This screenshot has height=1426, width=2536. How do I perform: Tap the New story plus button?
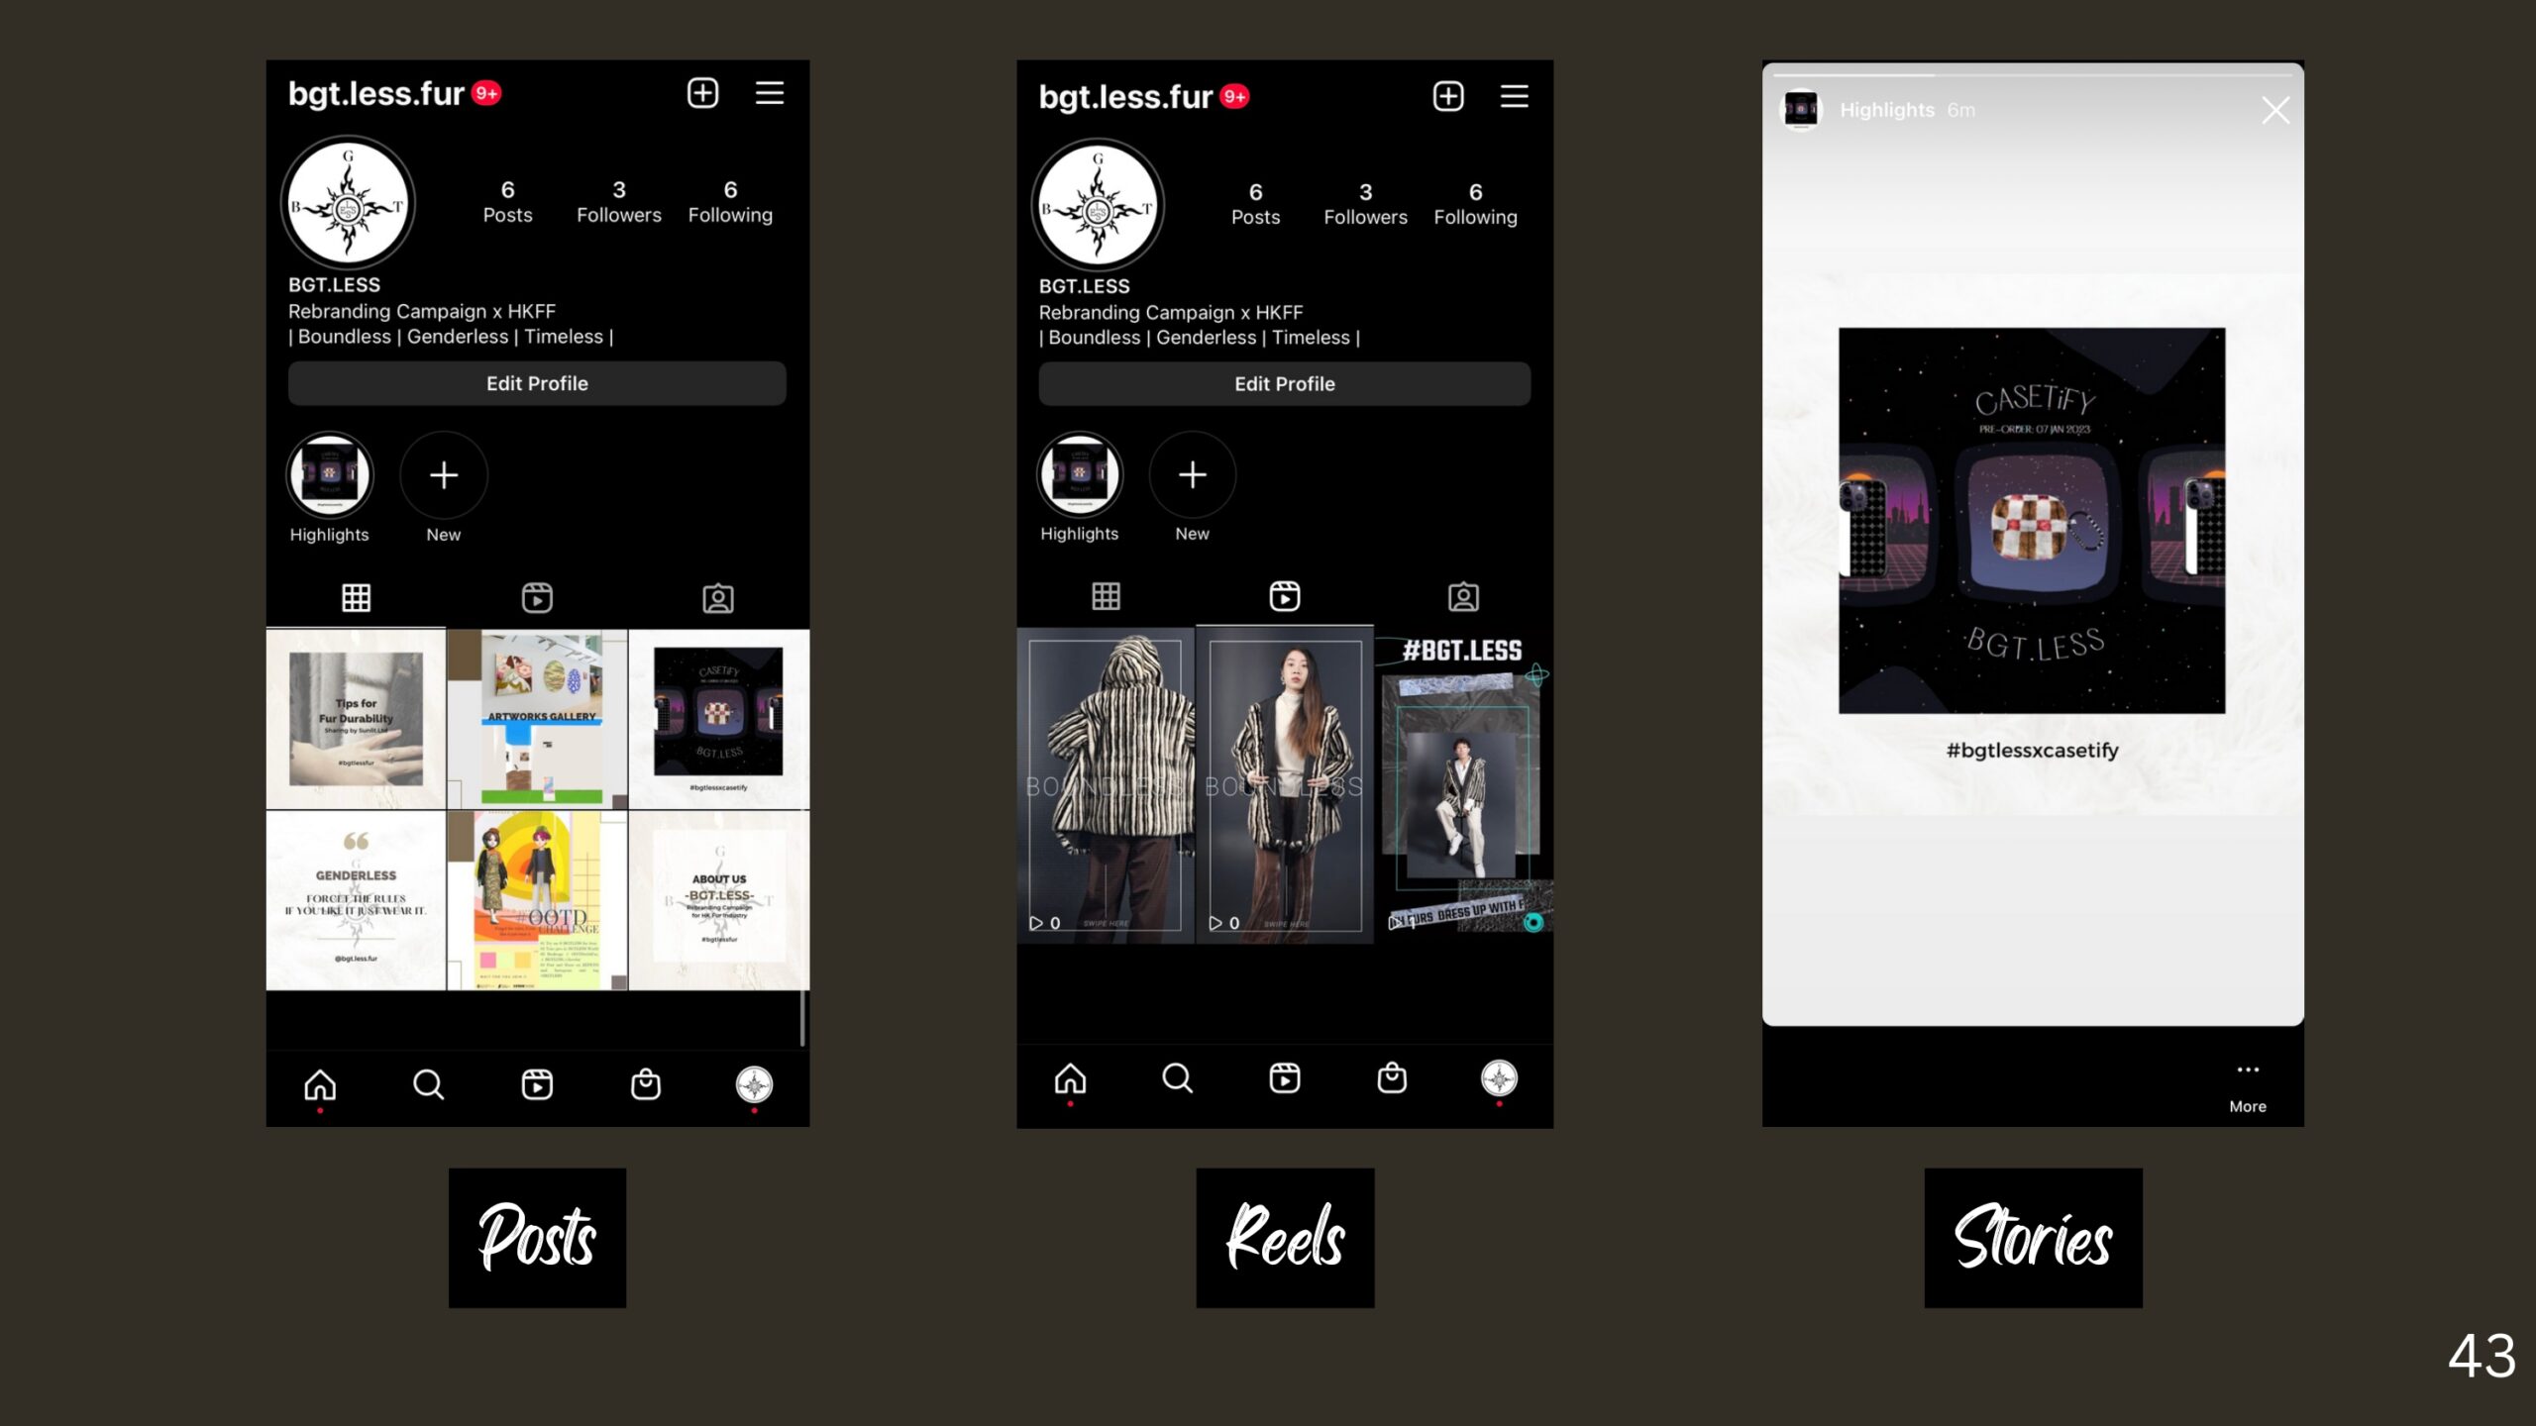(443, 473)
